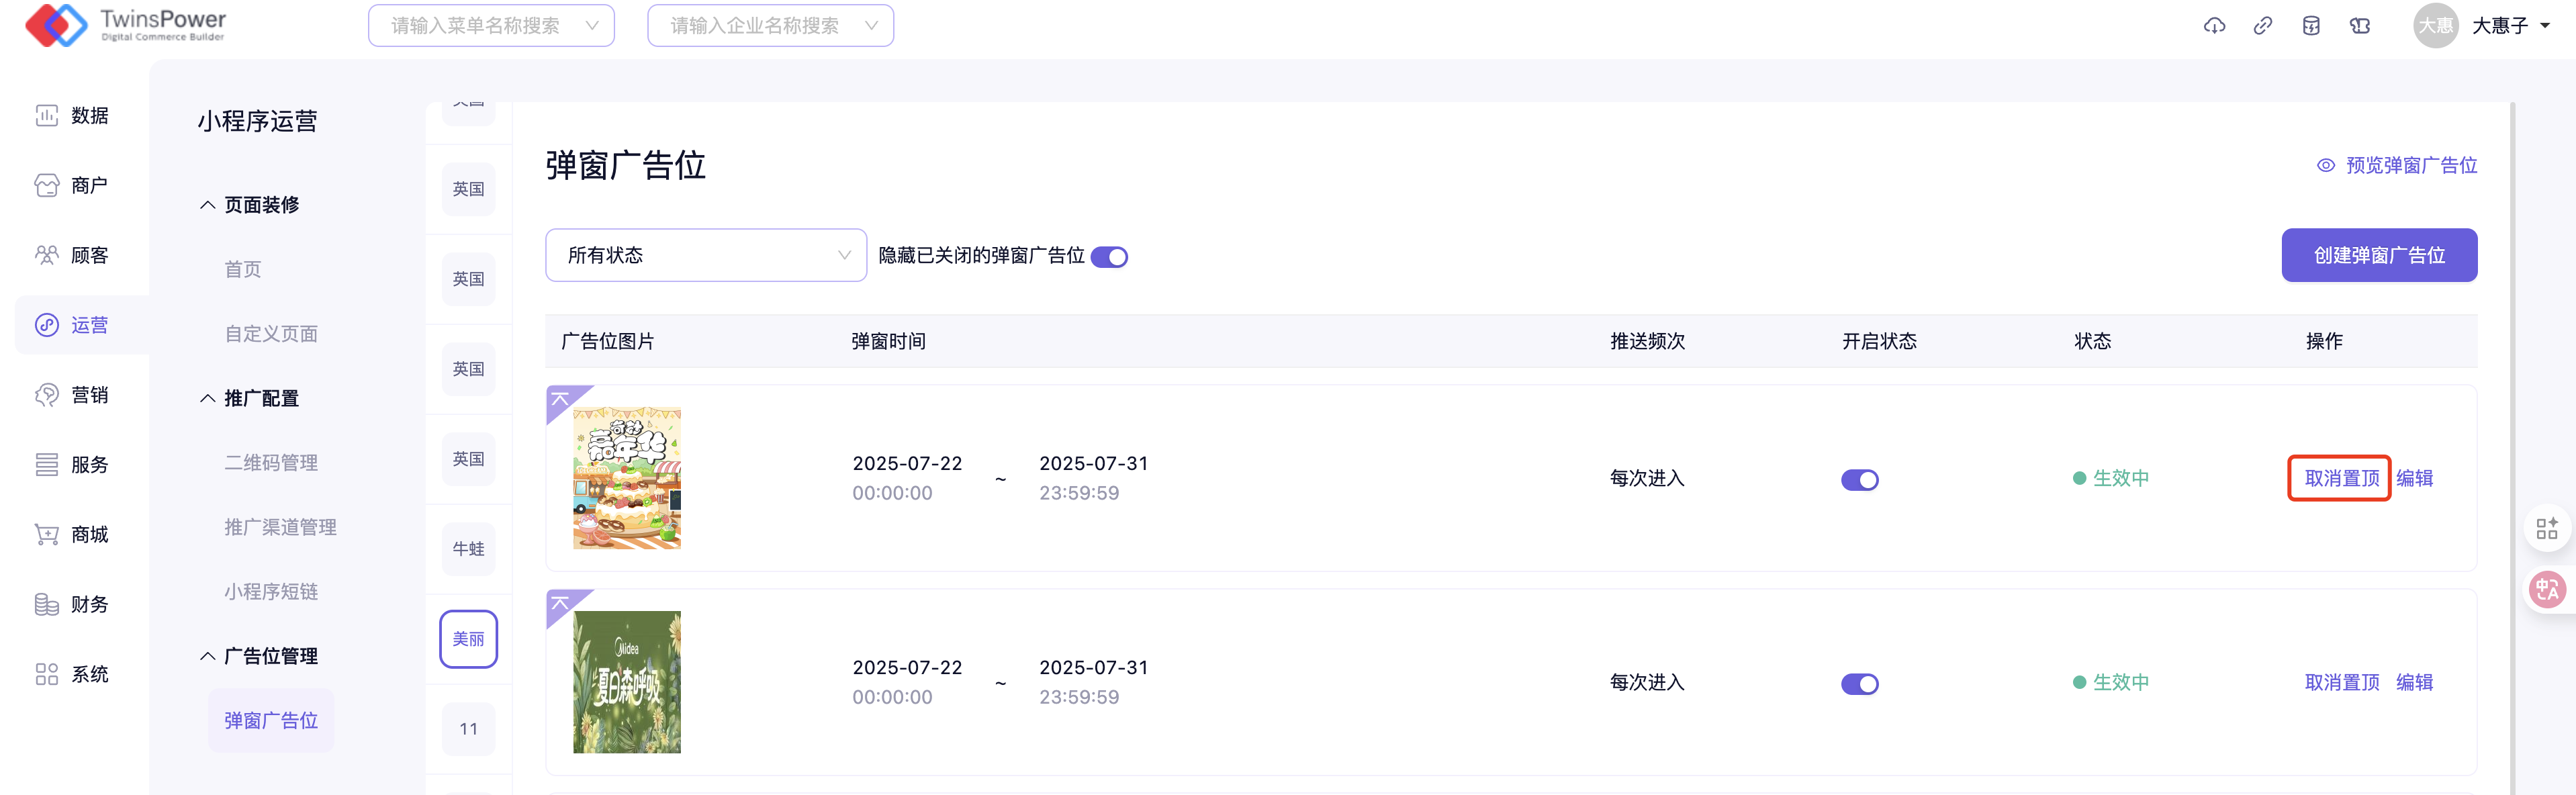2576x795 pixels.
Task: Click the QR grid floating icon
Action: coord(2546,528)
